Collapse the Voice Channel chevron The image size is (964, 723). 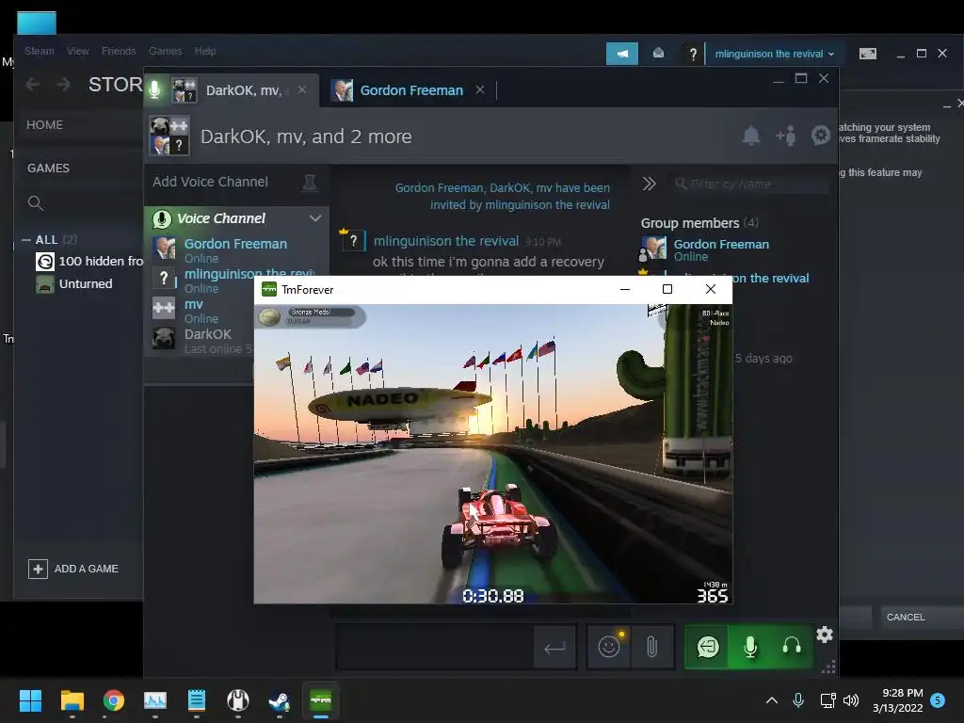coord(315,218)
